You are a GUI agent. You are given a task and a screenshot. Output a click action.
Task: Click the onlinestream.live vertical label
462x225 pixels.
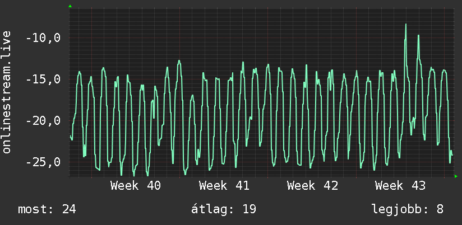(x=6, y=92)
